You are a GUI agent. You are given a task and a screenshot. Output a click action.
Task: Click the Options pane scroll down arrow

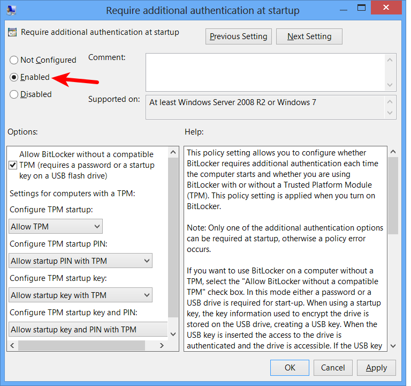coord(173,334)
